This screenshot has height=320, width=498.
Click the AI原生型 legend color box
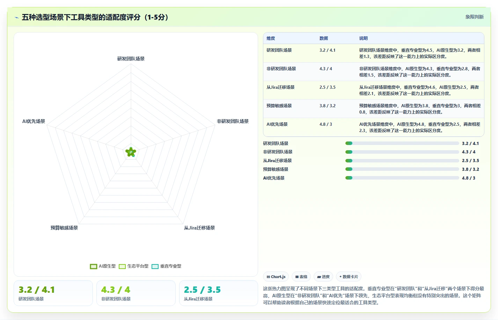(93, 266)
